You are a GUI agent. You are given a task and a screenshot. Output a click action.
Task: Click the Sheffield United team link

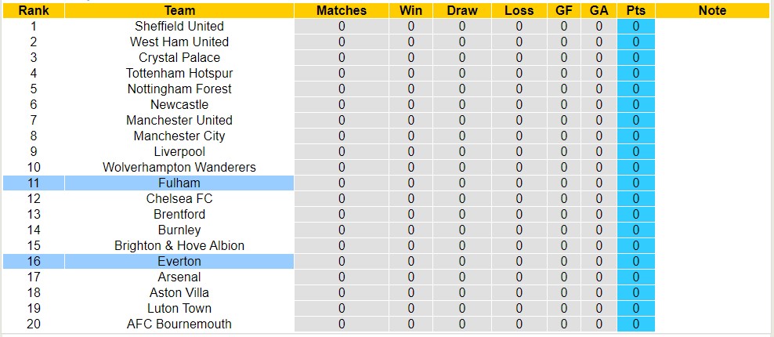pyautogui.click(x=179, y=26)
